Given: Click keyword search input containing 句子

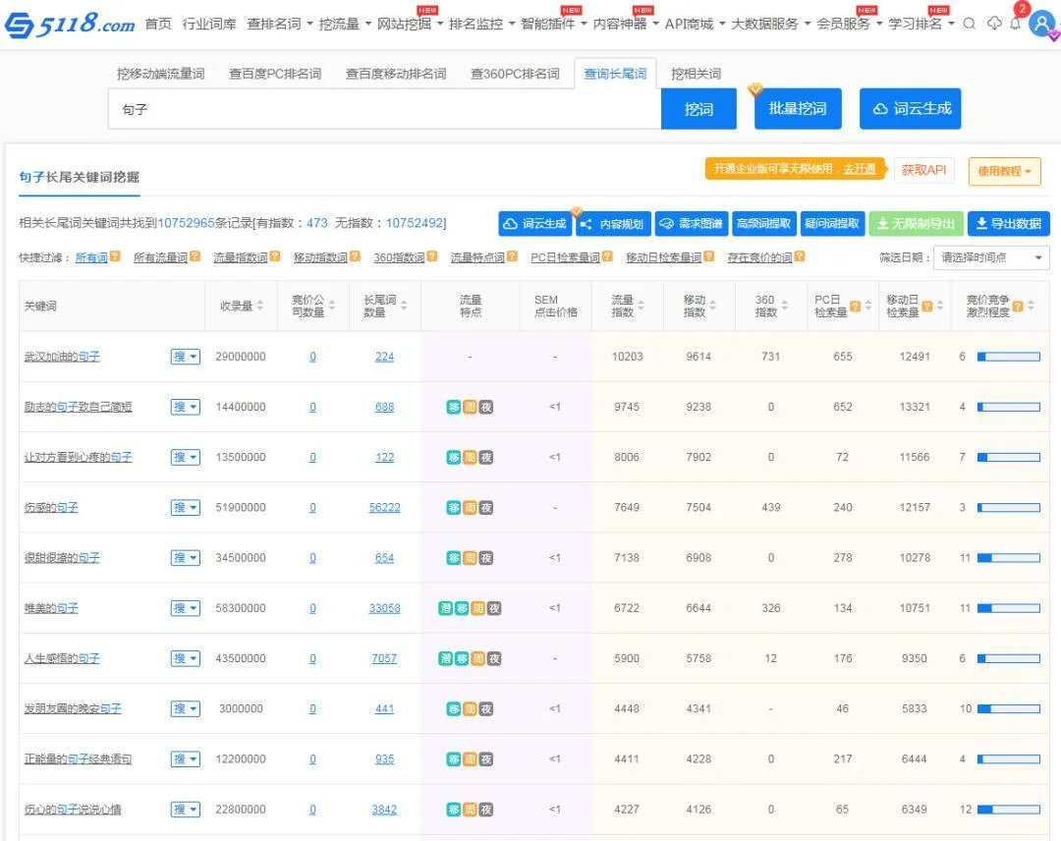Looking at the screenshot, I should [x=384, y=109].
